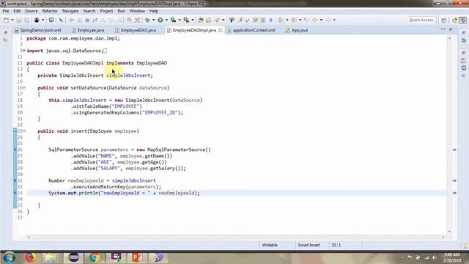Expand the folded import block
Image resolution: width=469 pixels, height=264 pixels.
tap(24, 51)
